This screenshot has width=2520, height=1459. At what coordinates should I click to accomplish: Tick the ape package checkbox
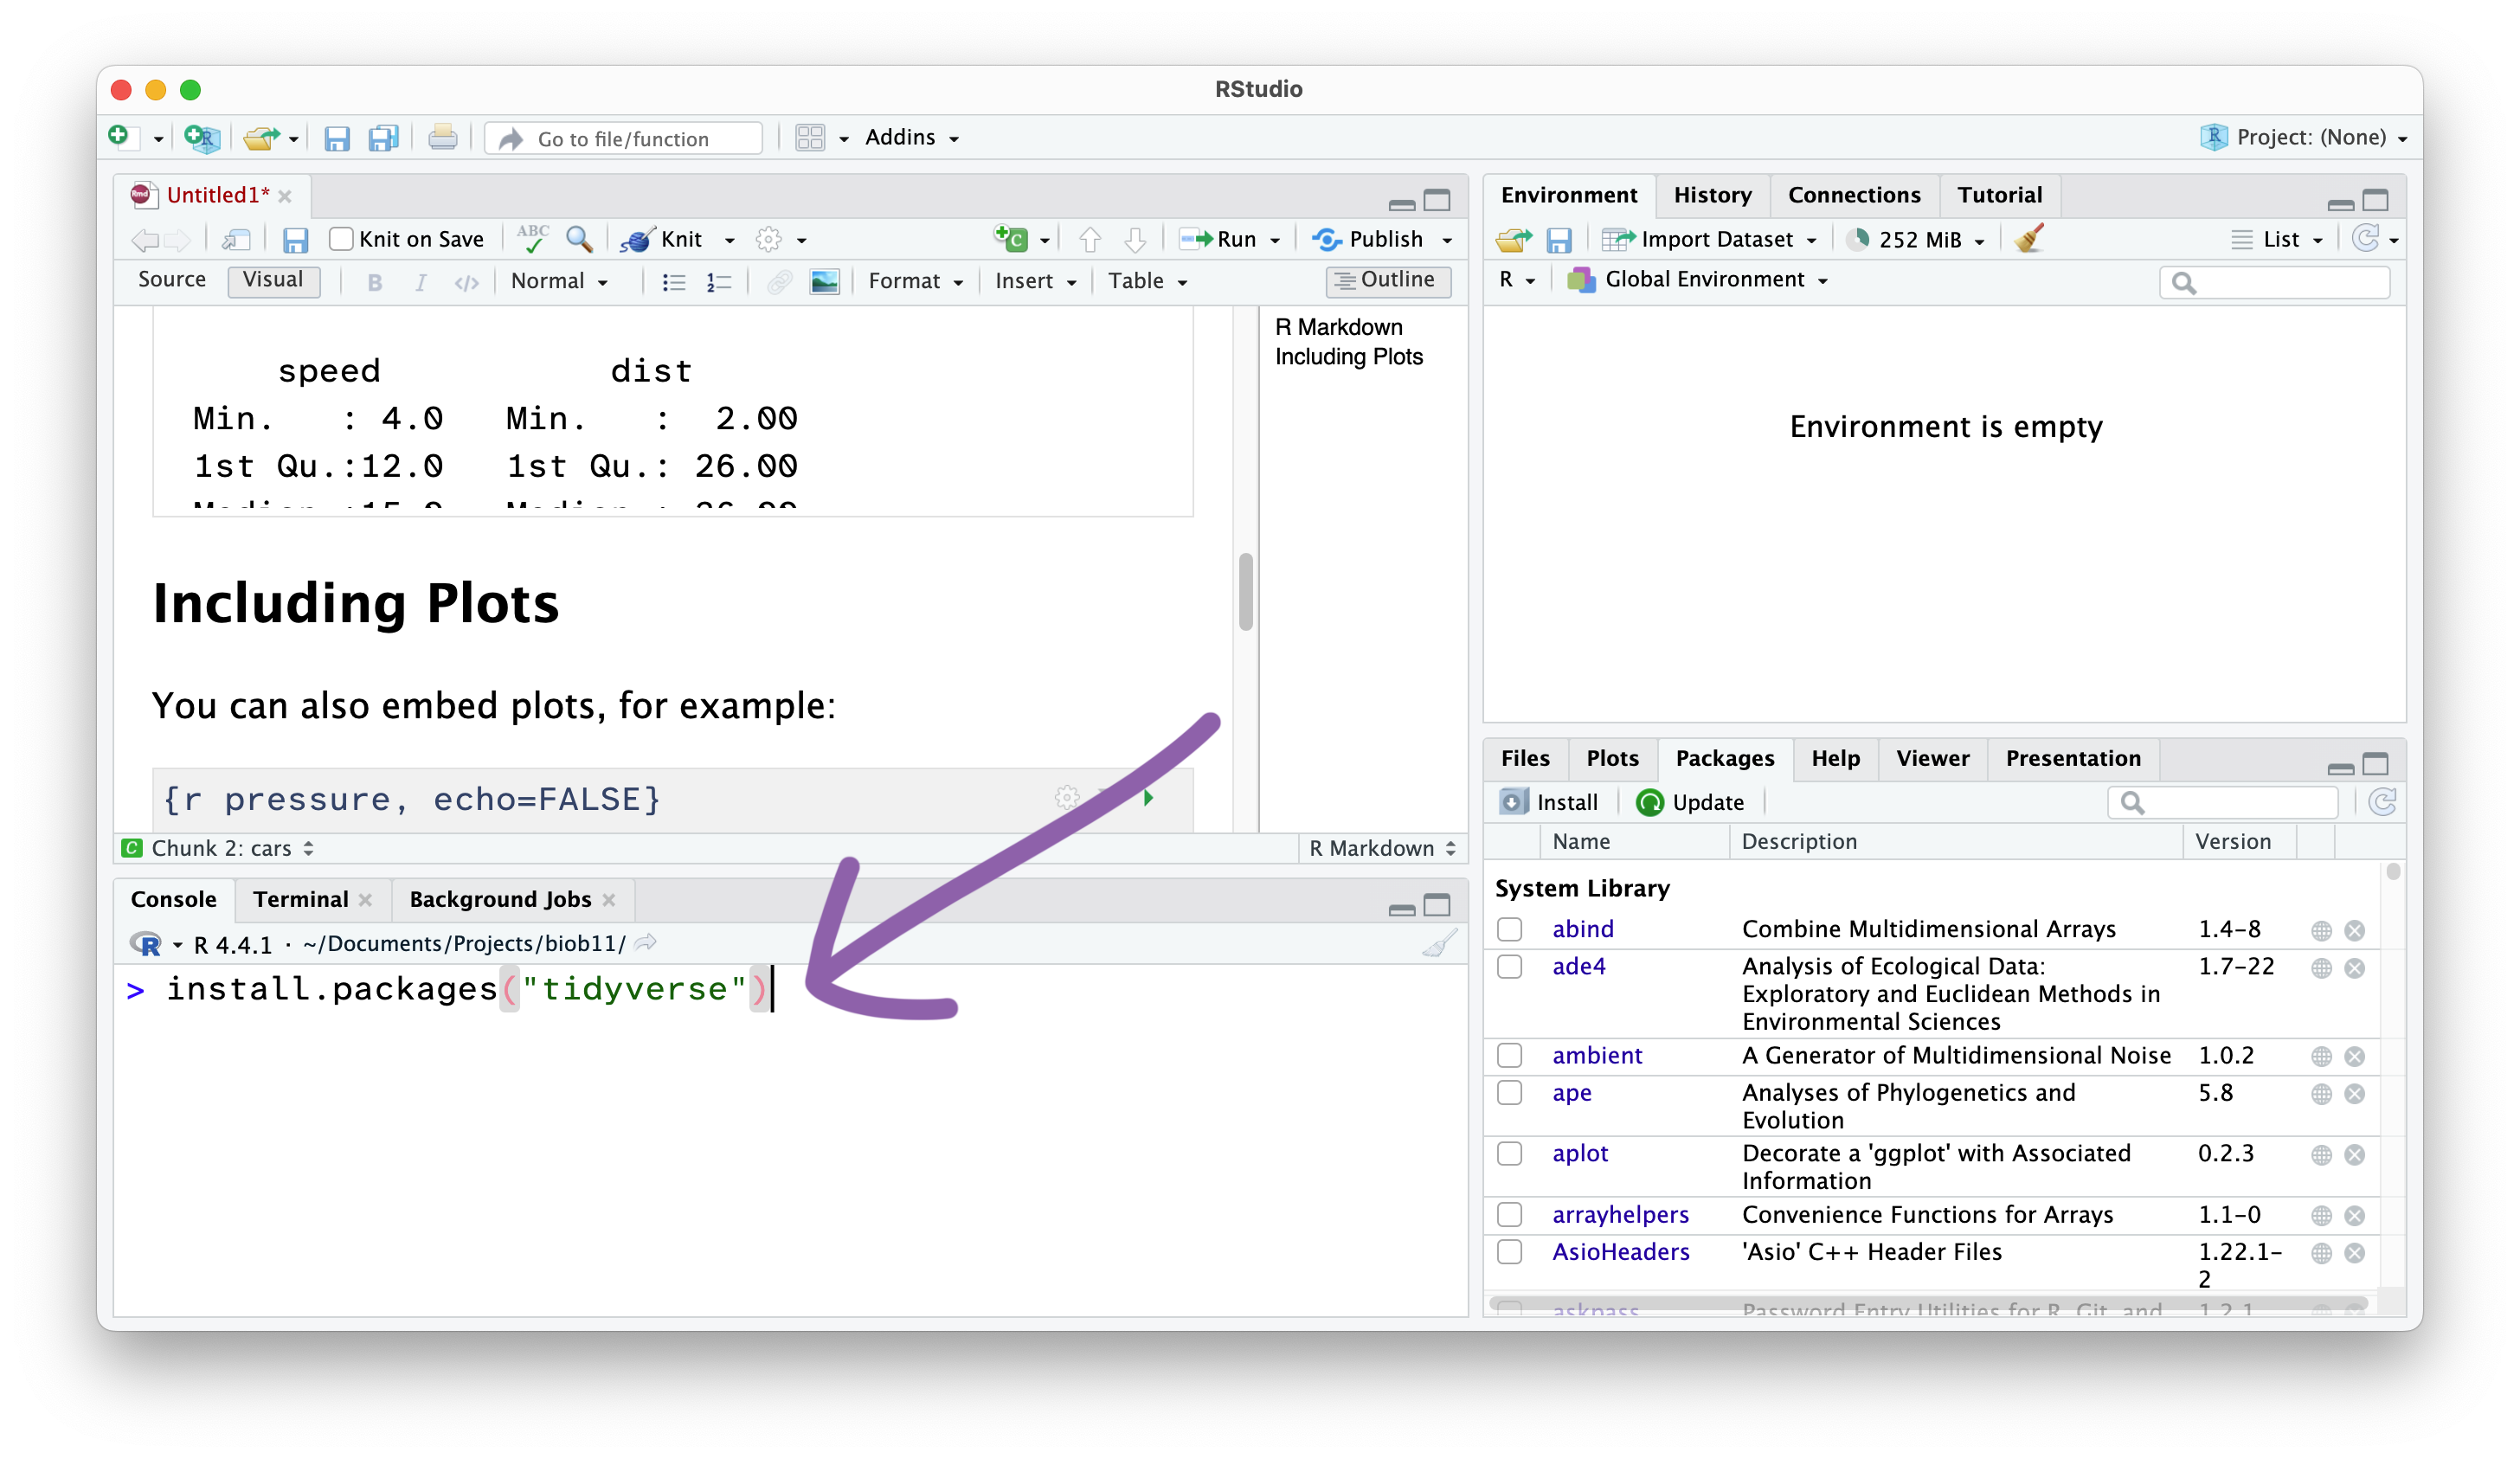1509,1093
